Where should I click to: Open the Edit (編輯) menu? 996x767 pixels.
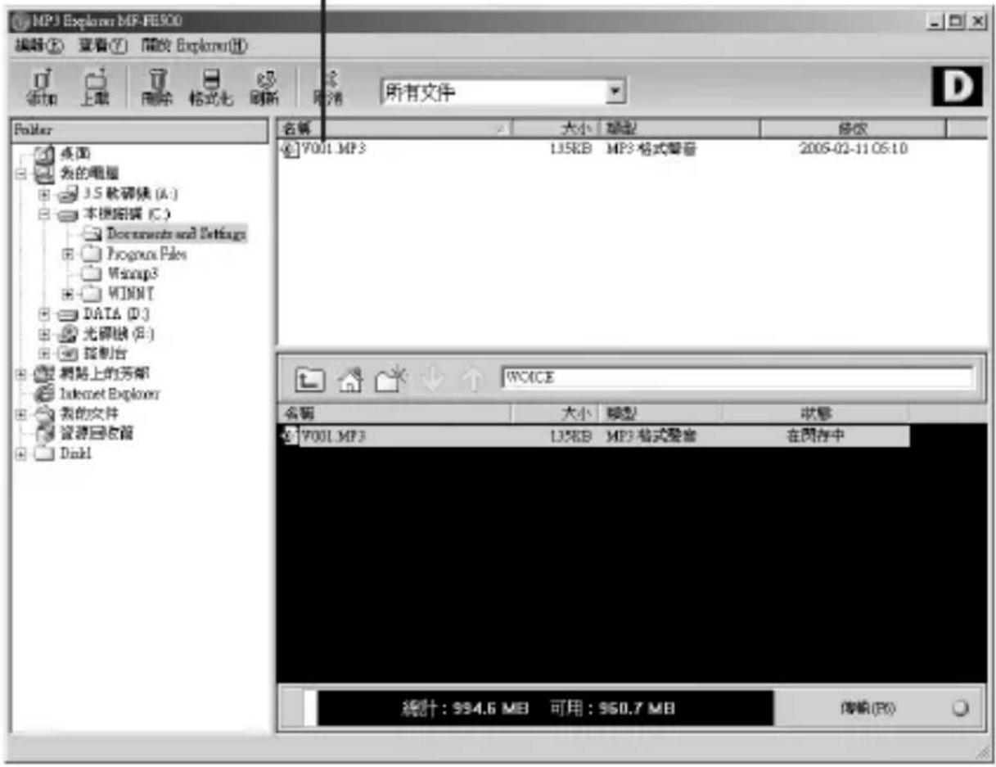point(38,44)
